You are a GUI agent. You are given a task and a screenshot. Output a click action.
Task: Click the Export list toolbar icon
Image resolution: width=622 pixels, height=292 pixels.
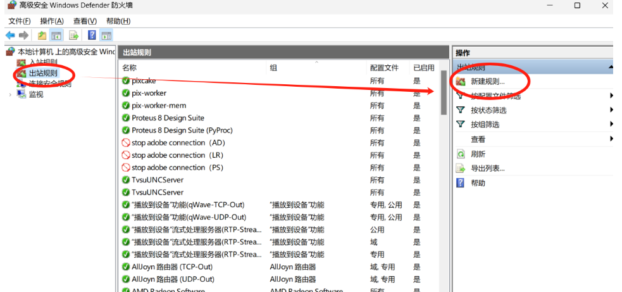[x=74, y=35]
